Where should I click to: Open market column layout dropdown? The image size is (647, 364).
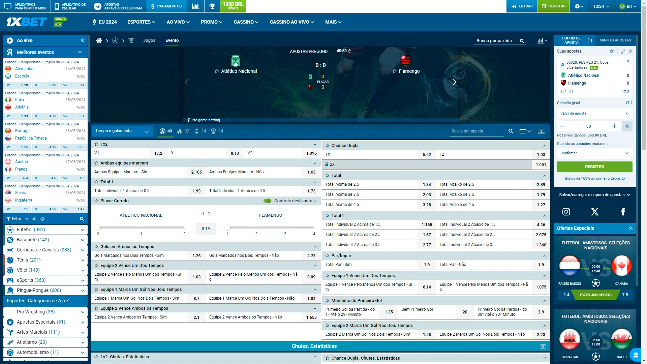[525, 131]
